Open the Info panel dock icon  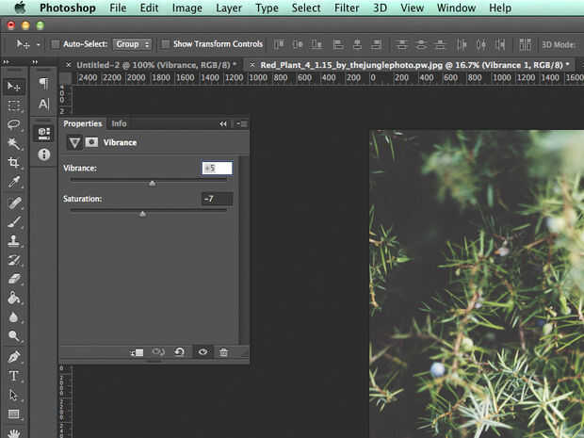[x=43, y=154]
